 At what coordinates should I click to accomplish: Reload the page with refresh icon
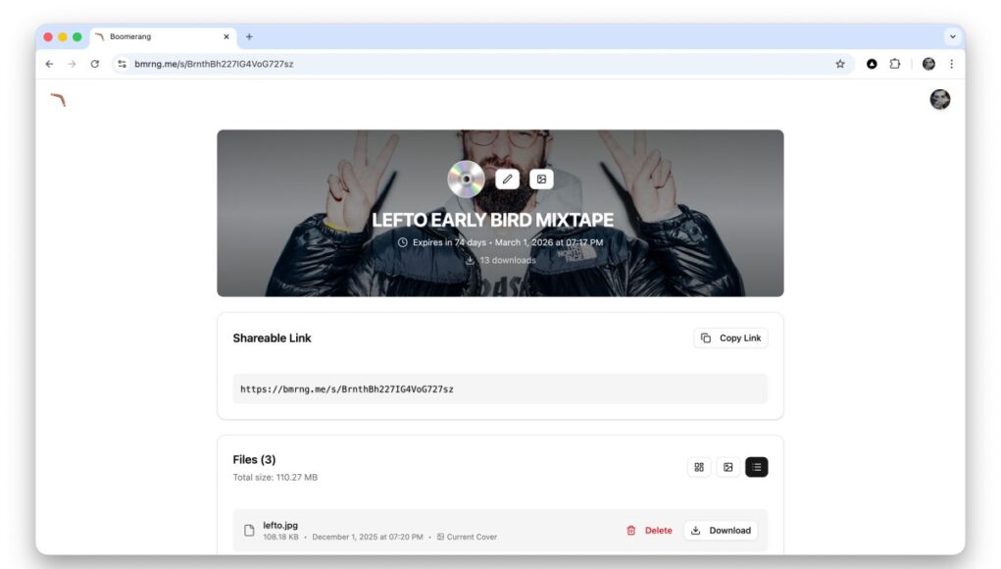[94, 64]
